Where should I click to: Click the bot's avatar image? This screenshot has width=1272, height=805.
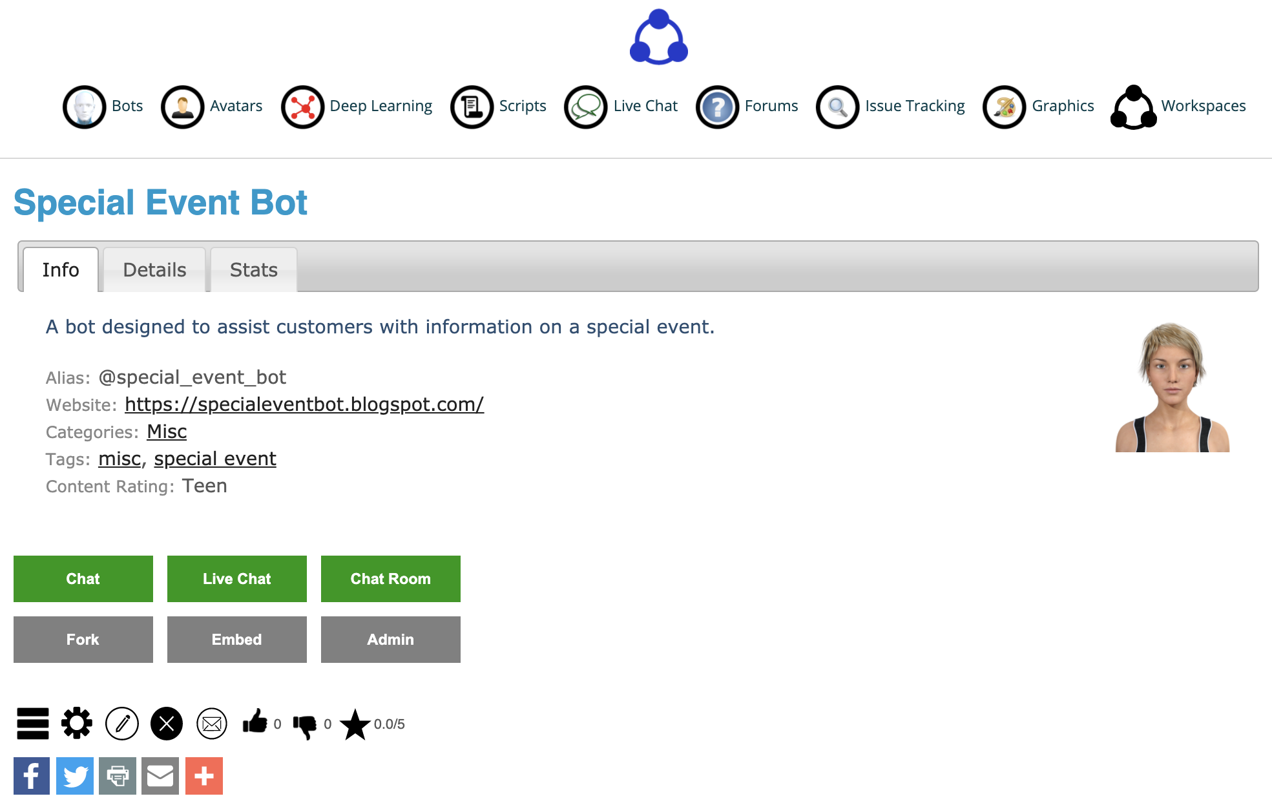pyautogui.click(x=1173, y=386)
